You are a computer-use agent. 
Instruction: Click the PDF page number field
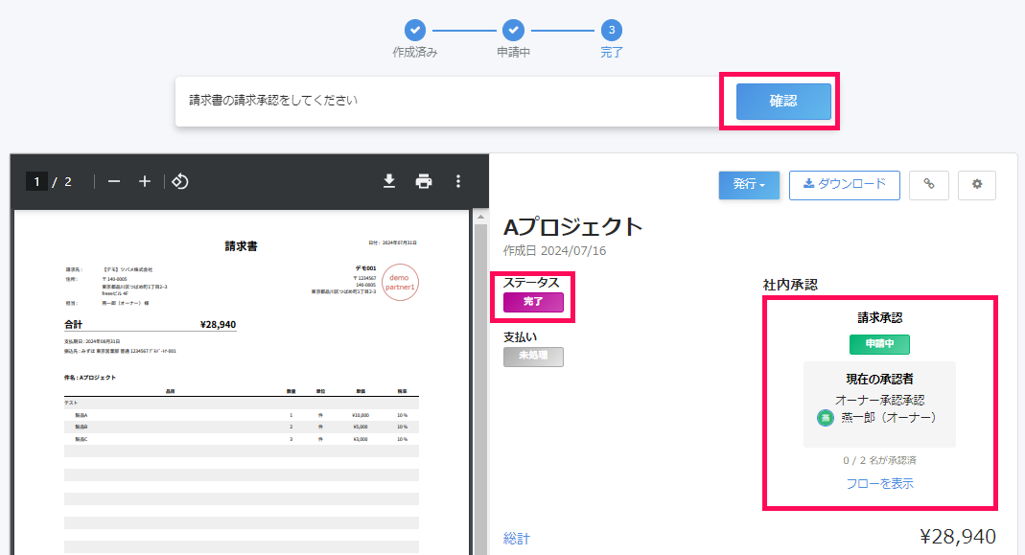coord(37,181)
